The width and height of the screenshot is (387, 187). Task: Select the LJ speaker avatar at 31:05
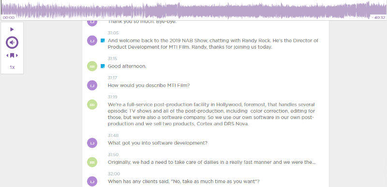click(92, 40)
